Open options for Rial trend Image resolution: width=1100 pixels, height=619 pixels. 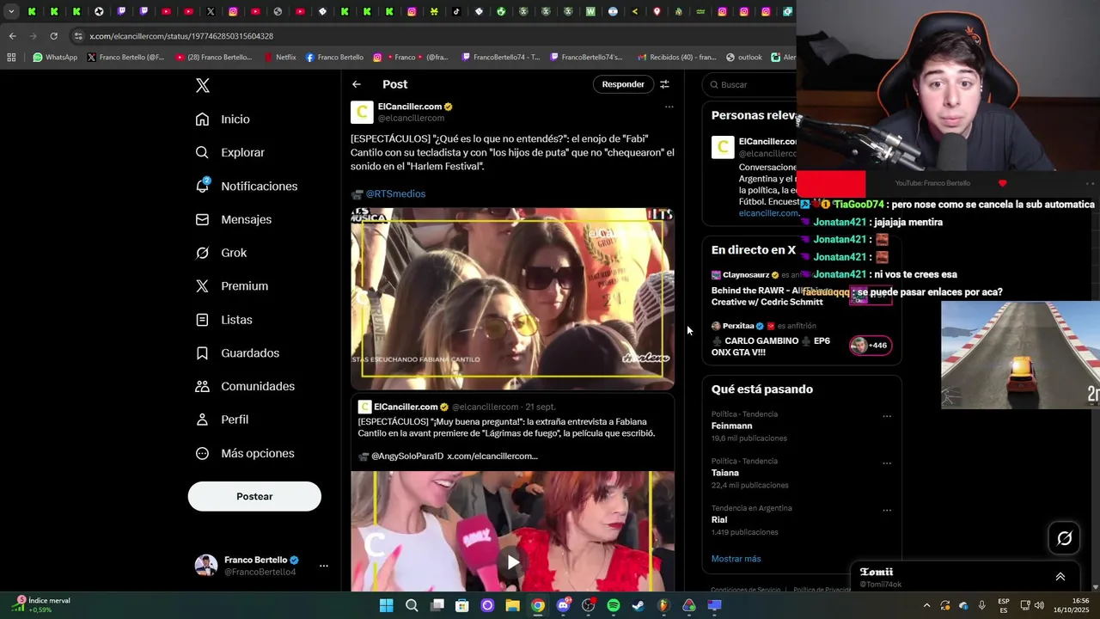pos(887,511)
